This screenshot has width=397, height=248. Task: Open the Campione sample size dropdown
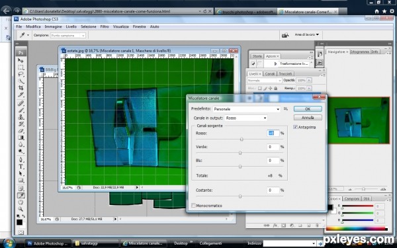coord(68,36)
